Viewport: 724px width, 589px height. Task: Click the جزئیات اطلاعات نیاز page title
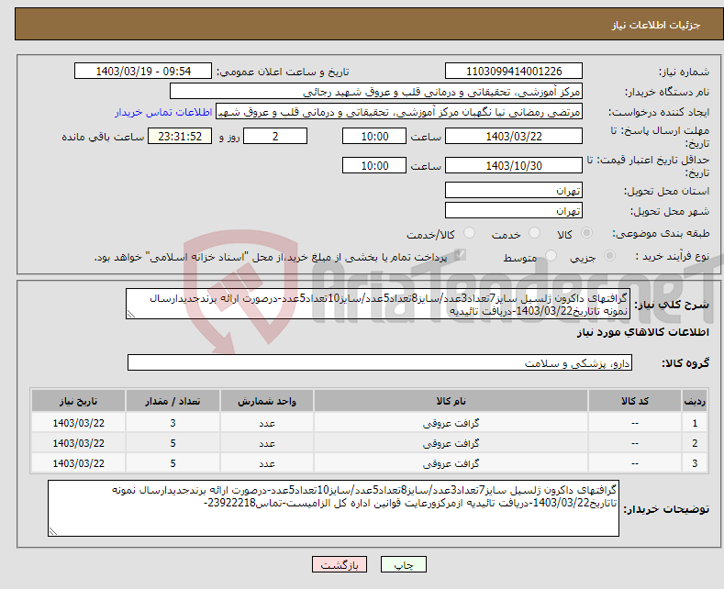click(656, 25)
